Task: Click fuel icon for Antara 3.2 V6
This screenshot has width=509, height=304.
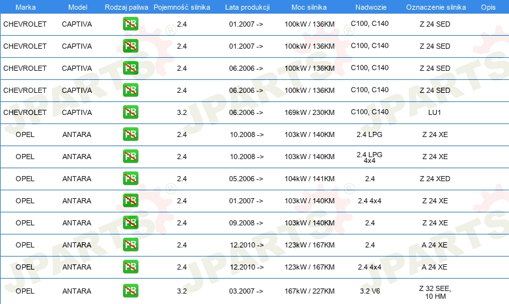Action: pos(130,291)
